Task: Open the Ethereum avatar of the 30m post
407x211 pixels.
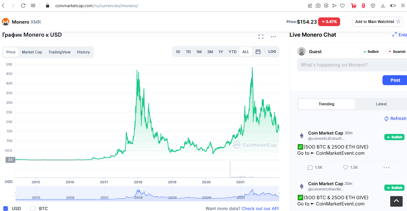Action: (x=301, y=136)
